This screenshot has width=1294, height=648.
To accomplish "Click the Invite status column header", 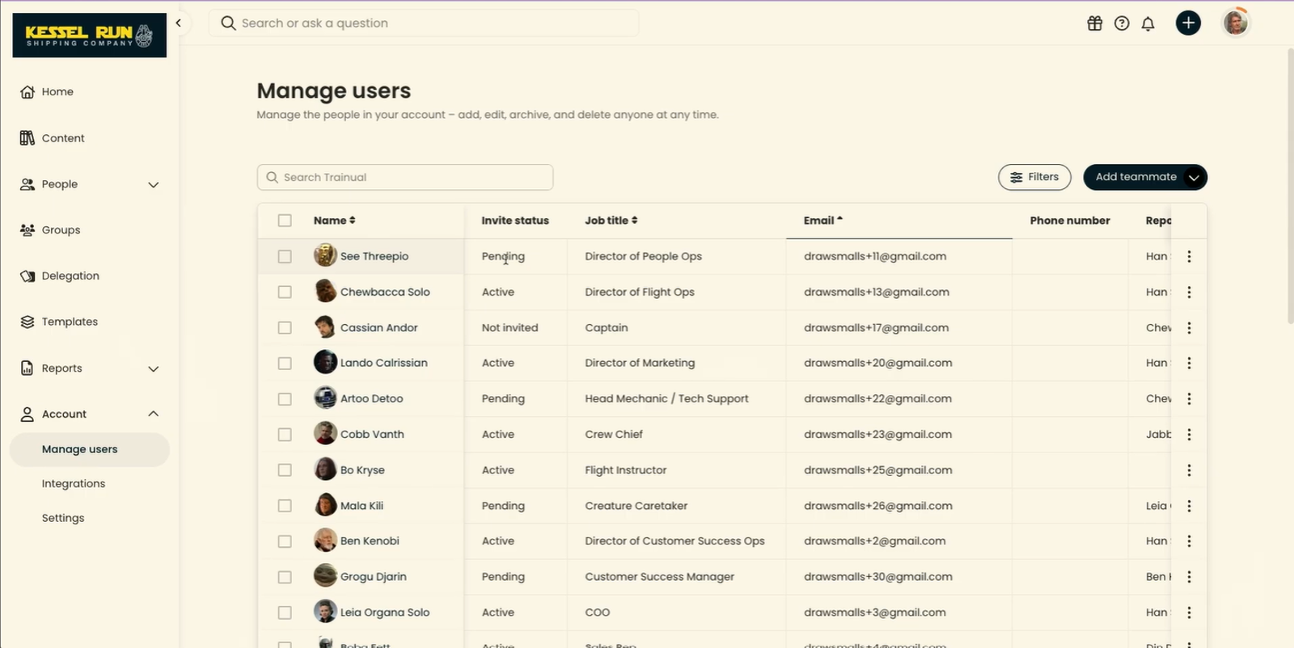I will tap(515, 221).
